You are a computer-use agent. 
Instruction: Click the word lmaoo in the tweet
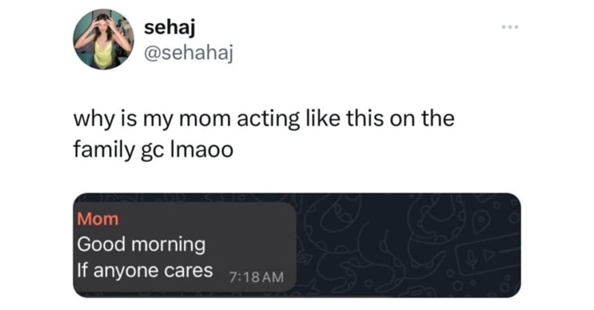point(209,150)
